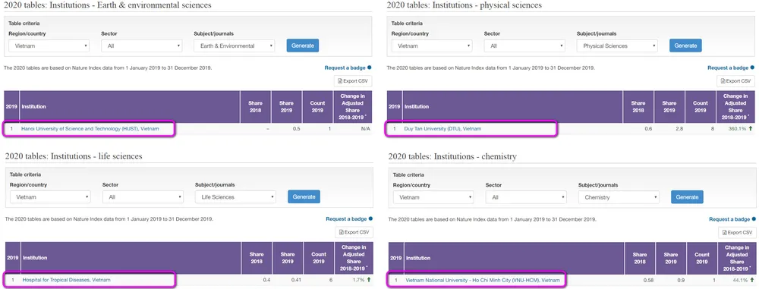This screenshot has height=289, width=759.
Task: Export CSV for Earth & environmental sciences table
Action: click(353, 81)
